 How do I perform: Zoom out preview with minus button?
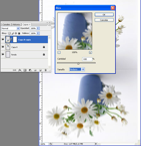pos(59,52)
